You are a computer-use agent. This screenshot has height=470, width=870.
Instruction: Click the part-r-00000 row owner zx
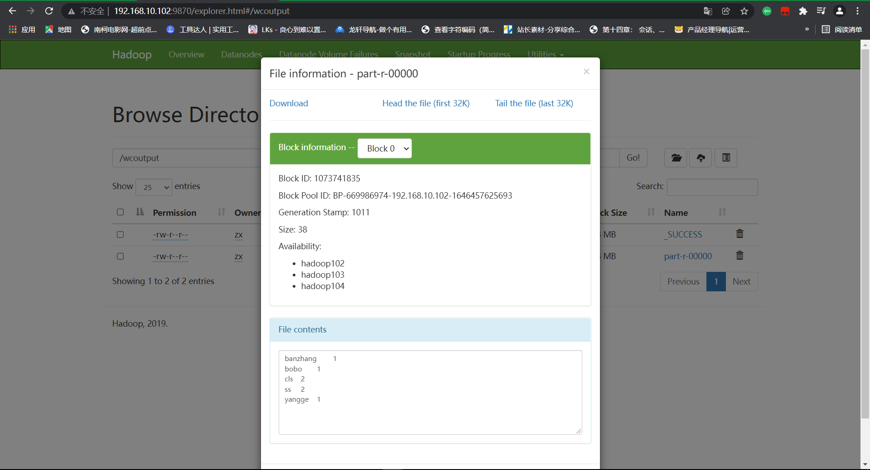[239, 256]
